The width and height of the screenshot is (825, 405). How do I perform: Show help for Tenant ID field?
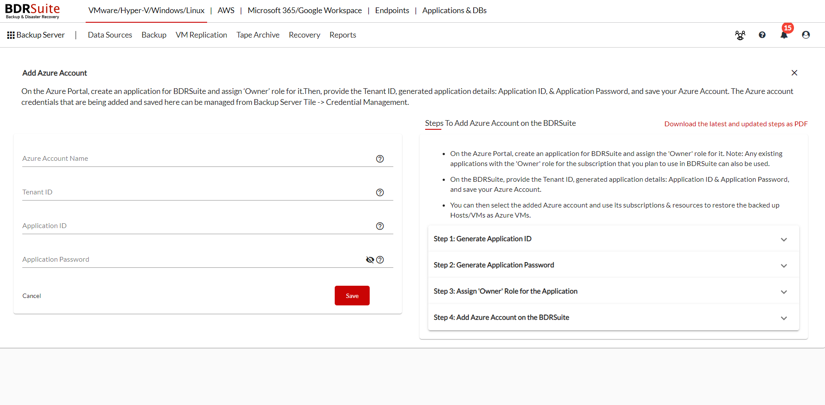click(380, 193)
